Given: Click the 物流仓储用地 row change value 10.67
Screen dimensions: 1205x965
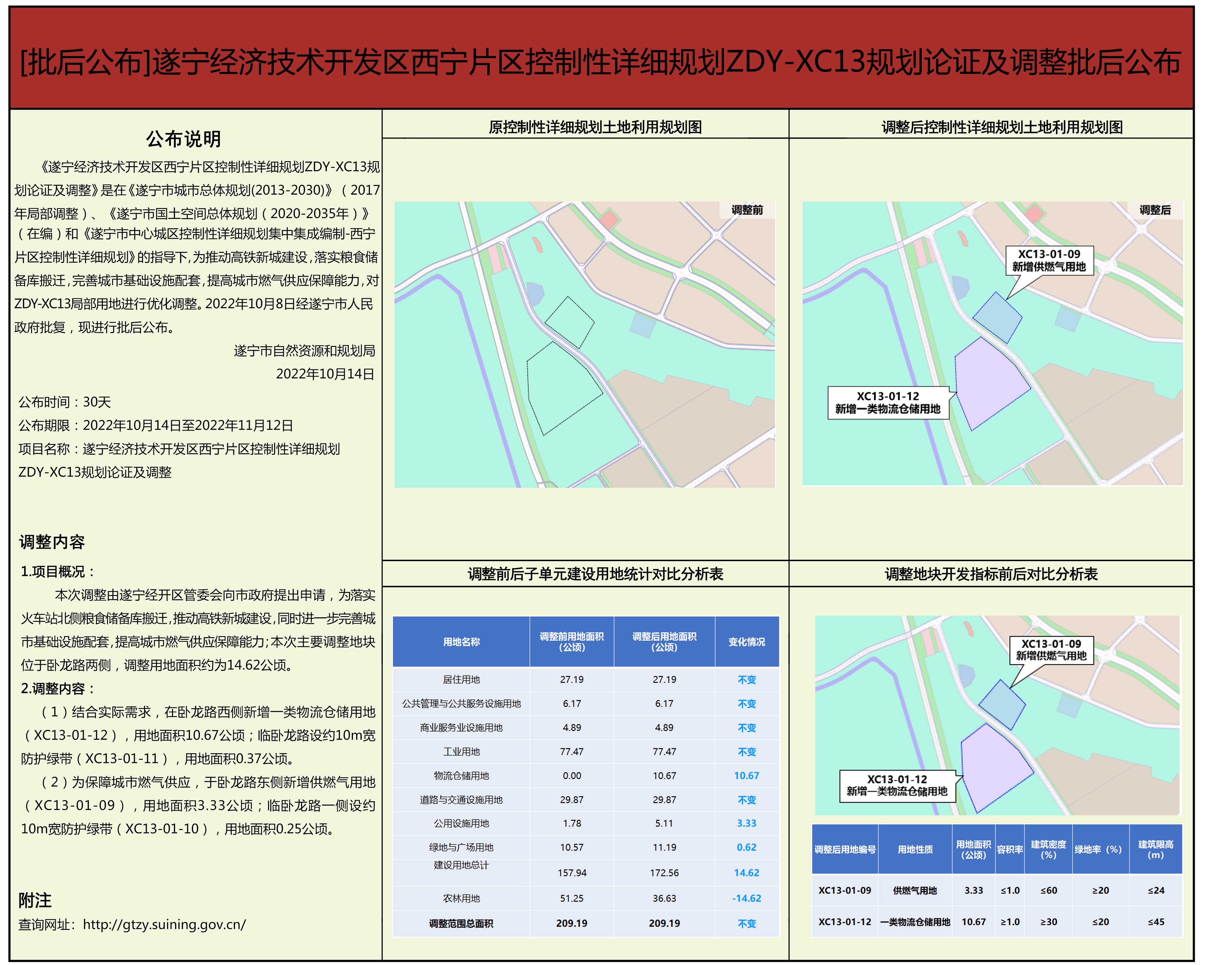Looking at the screenshot, I should click(x=746, y=775).
